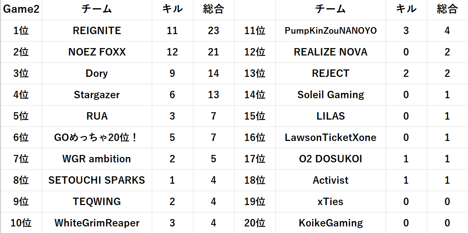Click the REJECT team cell

pos(331,74)
